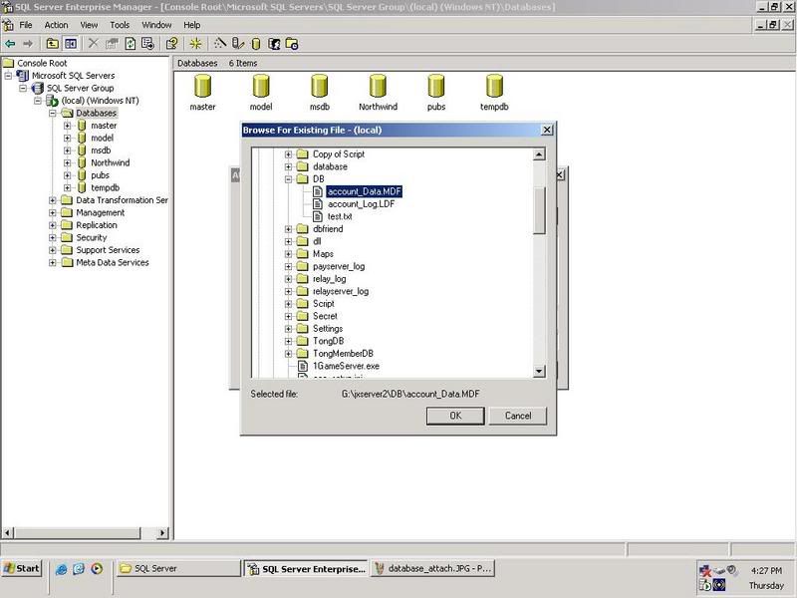Click the Register Server toolbar icon
The image size is (797, 598).
[237, 44]
